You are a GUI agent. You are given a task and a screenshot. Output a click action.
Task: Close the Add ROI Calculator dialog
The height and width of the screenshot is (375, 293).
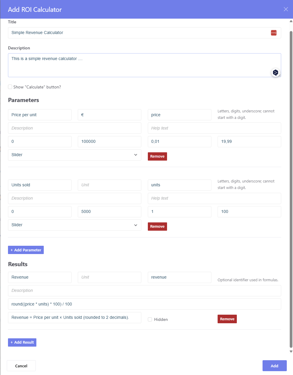coord(286,9)
